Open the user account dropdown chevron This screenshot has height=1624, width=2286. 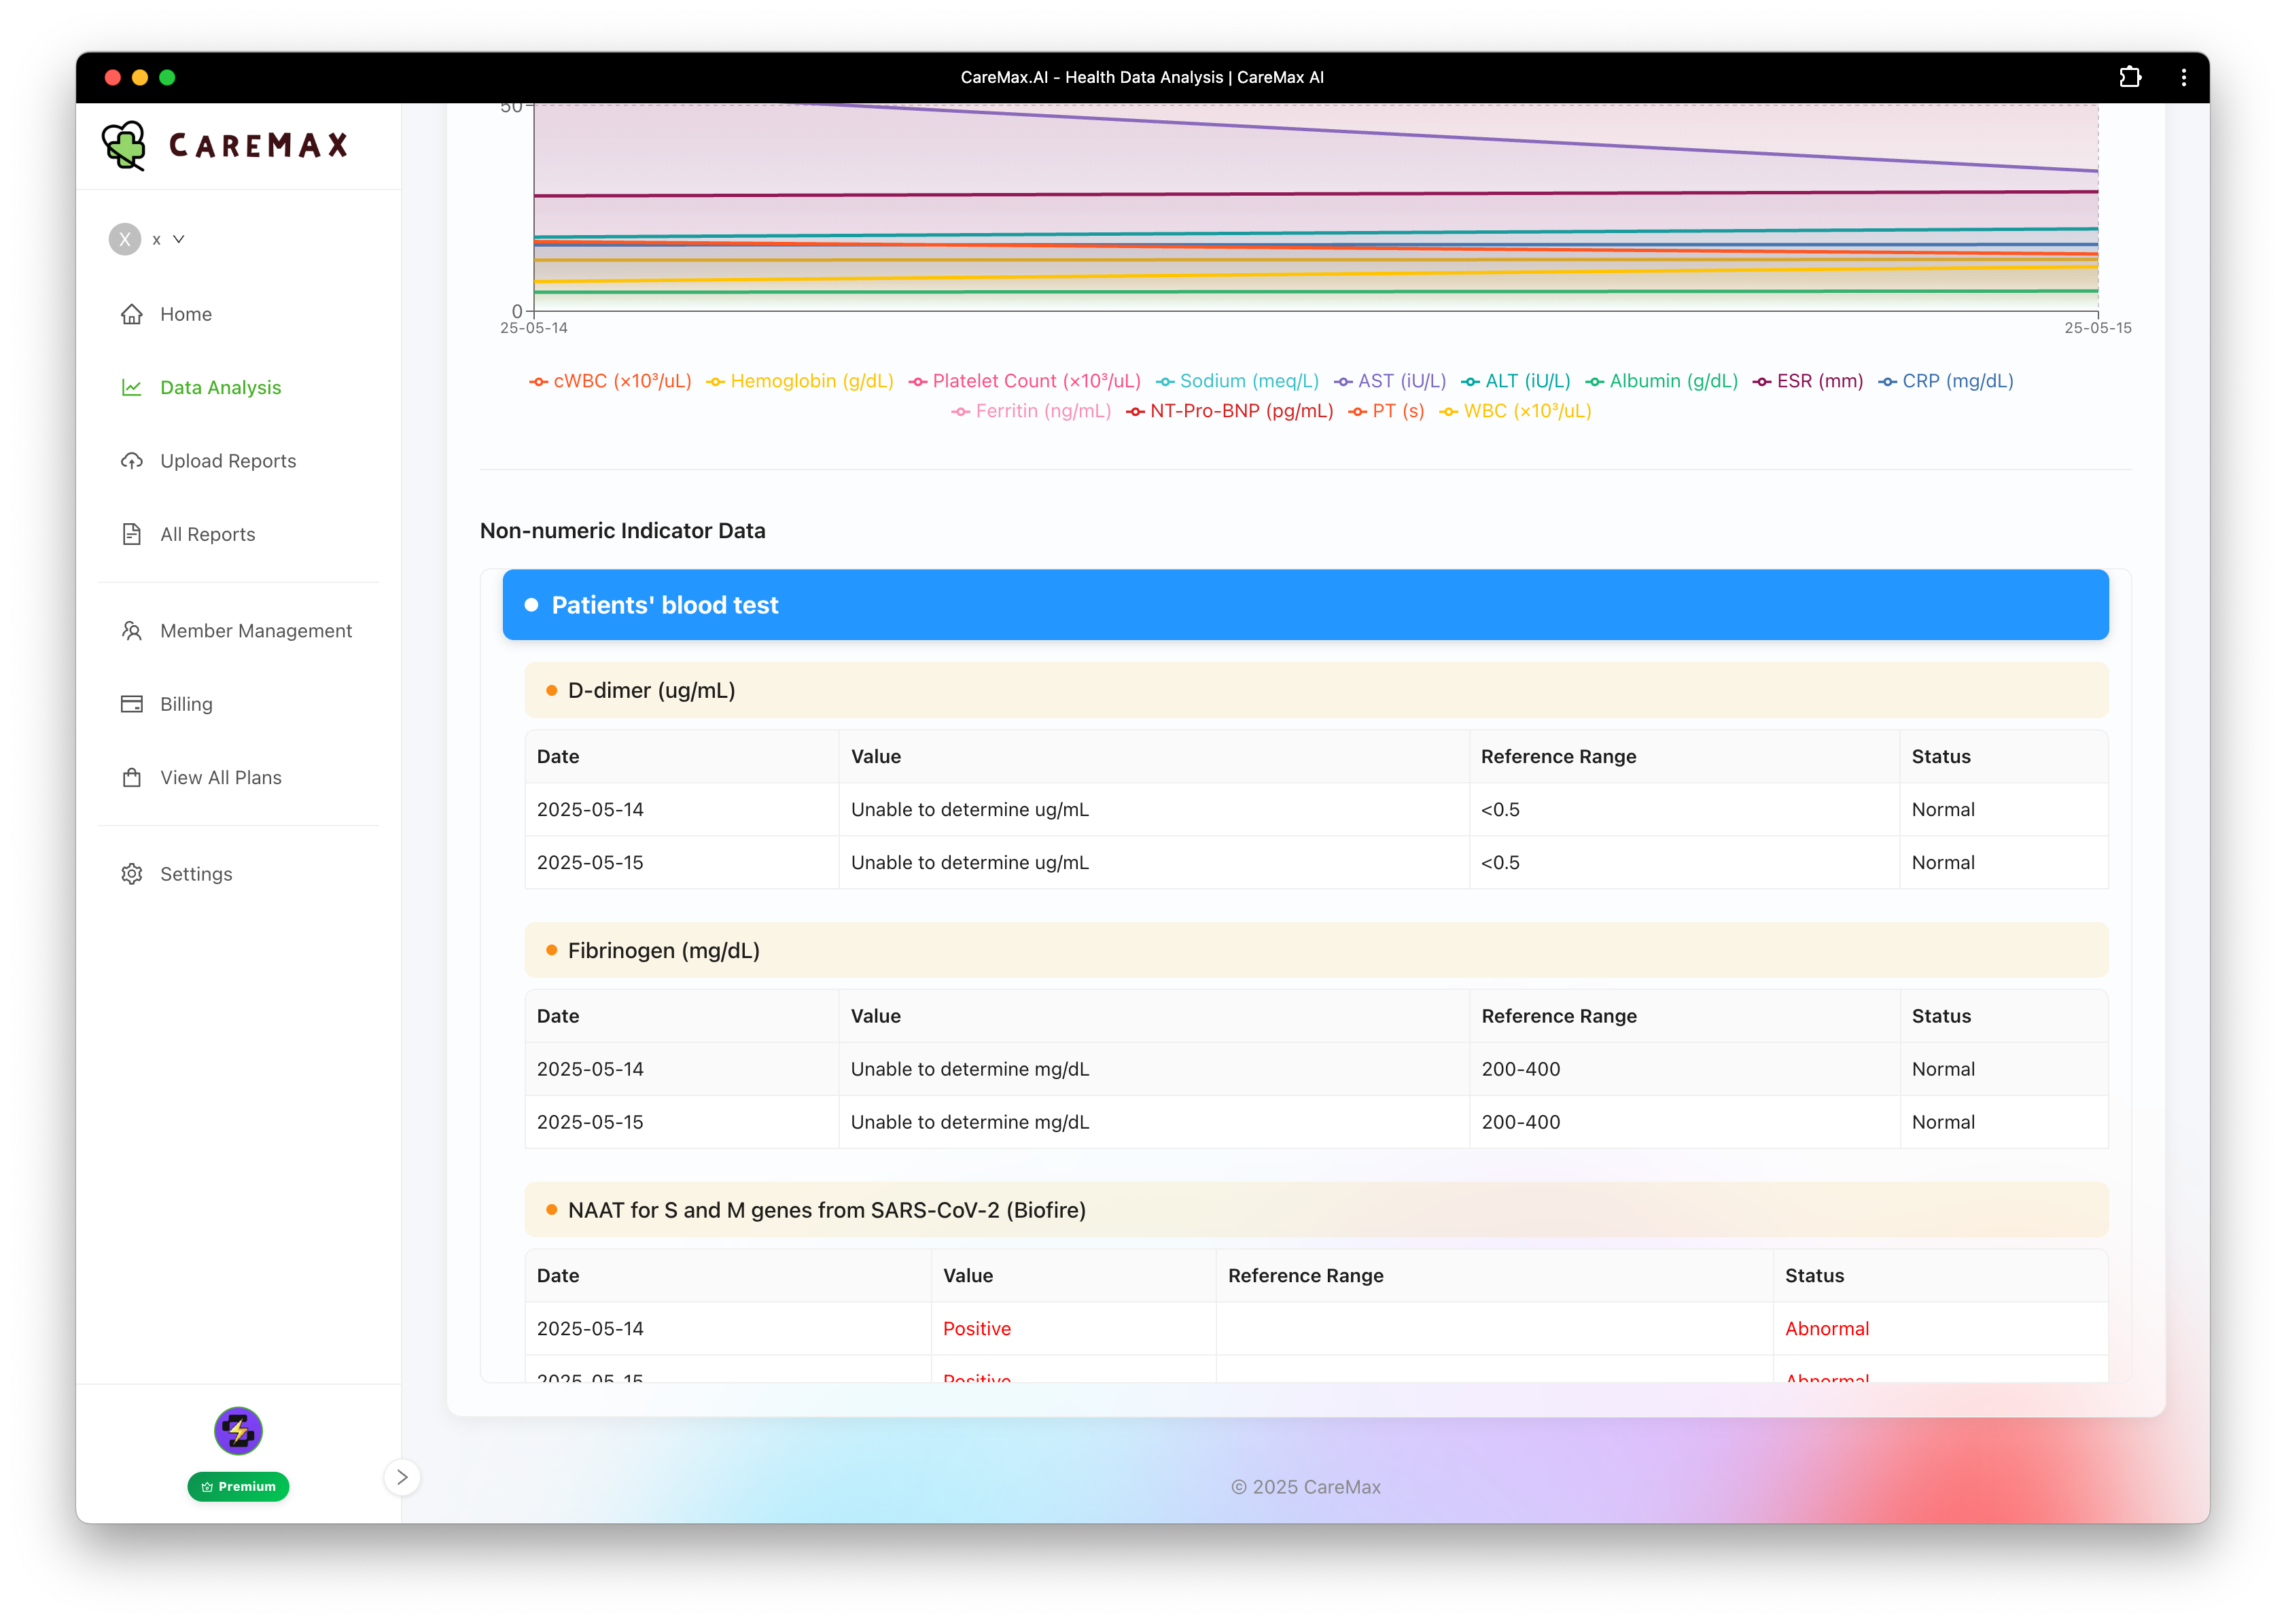tap(179, 239)
